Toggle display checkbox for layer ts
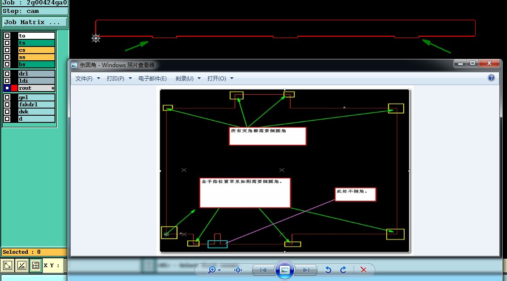Viewport: 507px width, 281px height. [x=7, y=42]
